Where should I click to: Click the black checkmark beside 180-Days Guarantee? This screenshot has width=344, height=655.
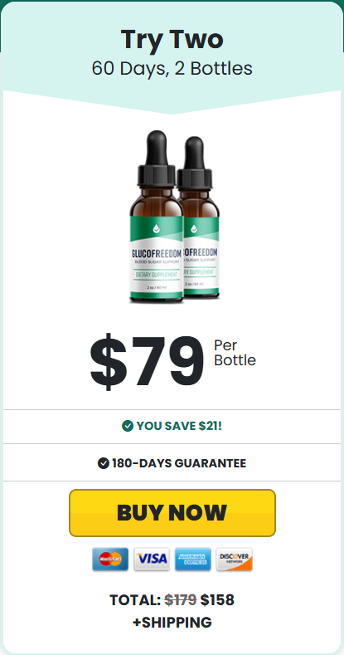coord(103,463)
